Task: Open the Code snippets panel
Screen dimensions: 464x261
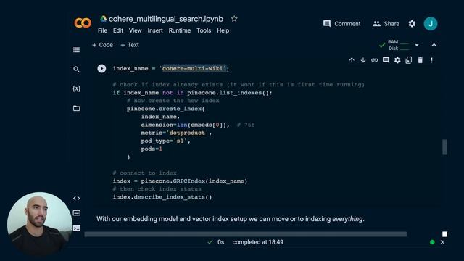Action: click(x=76, y=198)
